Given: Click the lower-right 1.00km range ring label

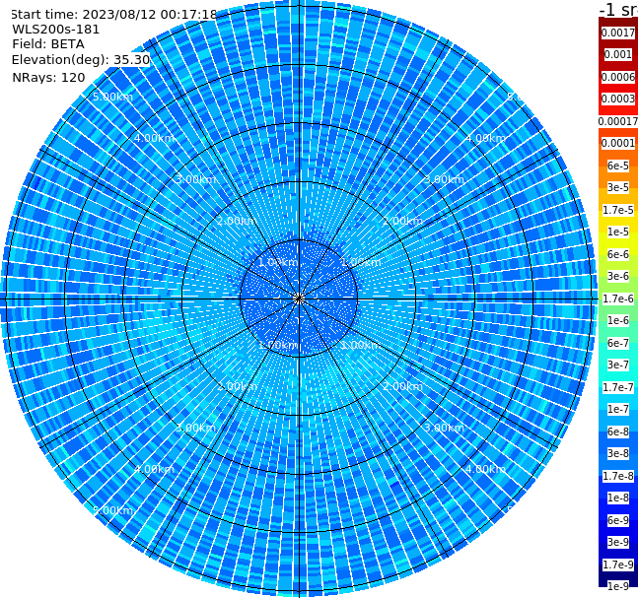Looking at the screenshot, I should pyautogui.click(x=361, y=345).
